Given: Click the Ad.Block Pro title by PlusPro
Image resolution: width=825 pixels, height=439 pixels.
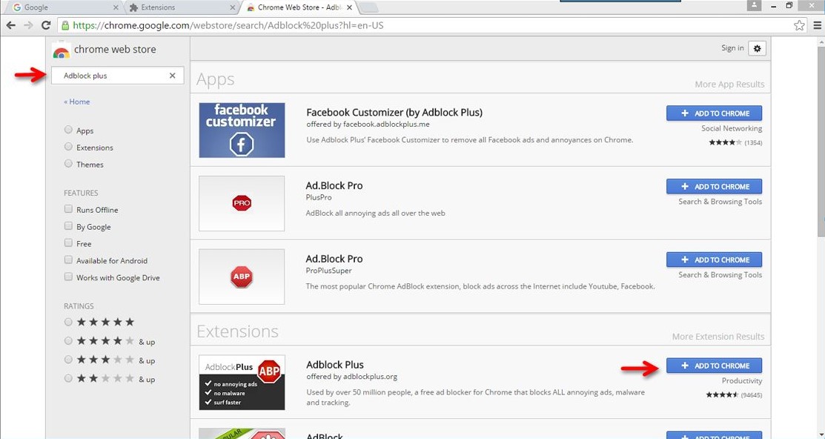Looking at the screenshot, I should coord(334,185).
